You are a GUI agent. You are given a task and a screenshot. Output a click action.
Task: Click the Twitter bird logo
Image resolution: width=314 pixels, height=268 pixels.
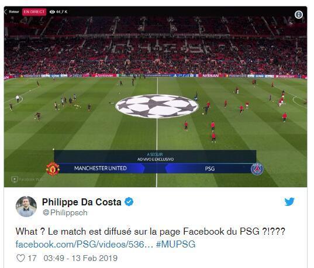click(289, 201)
